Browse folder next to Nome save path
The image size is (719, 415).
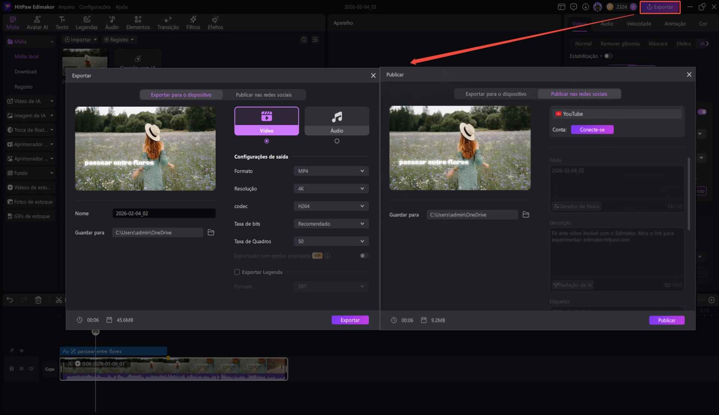point(211,232)
